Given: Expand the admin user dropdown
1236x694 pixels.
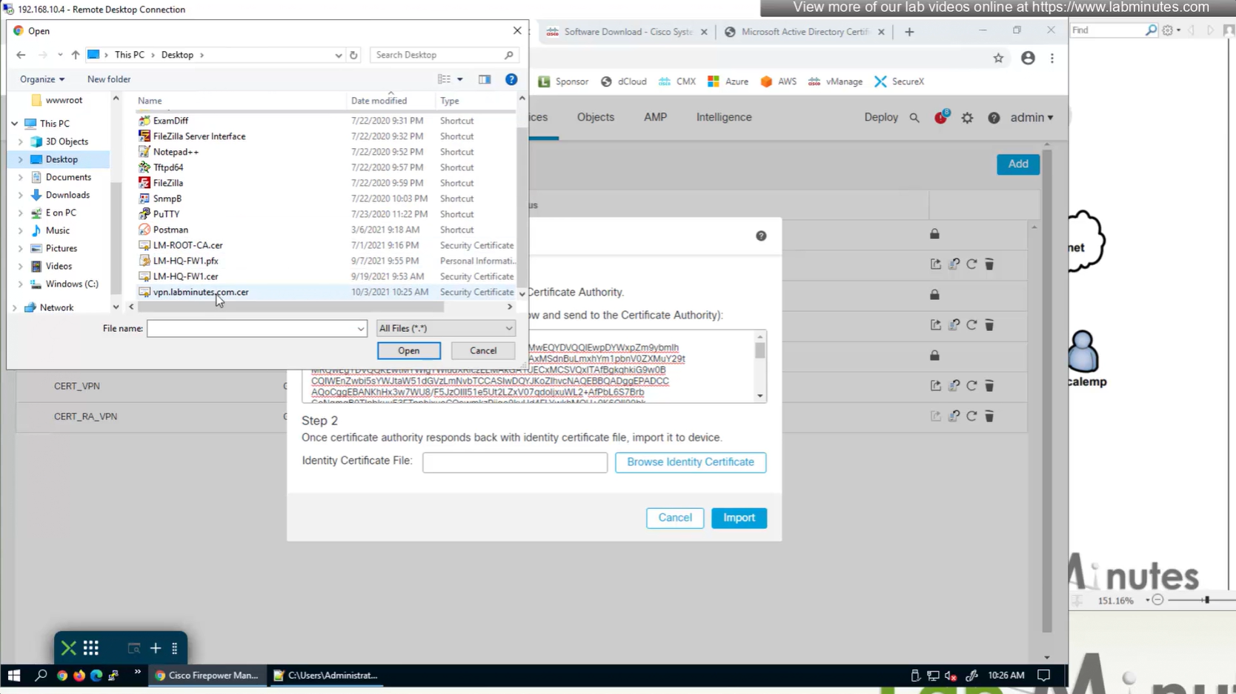Looking at the screenshot, I should 1031,118.
